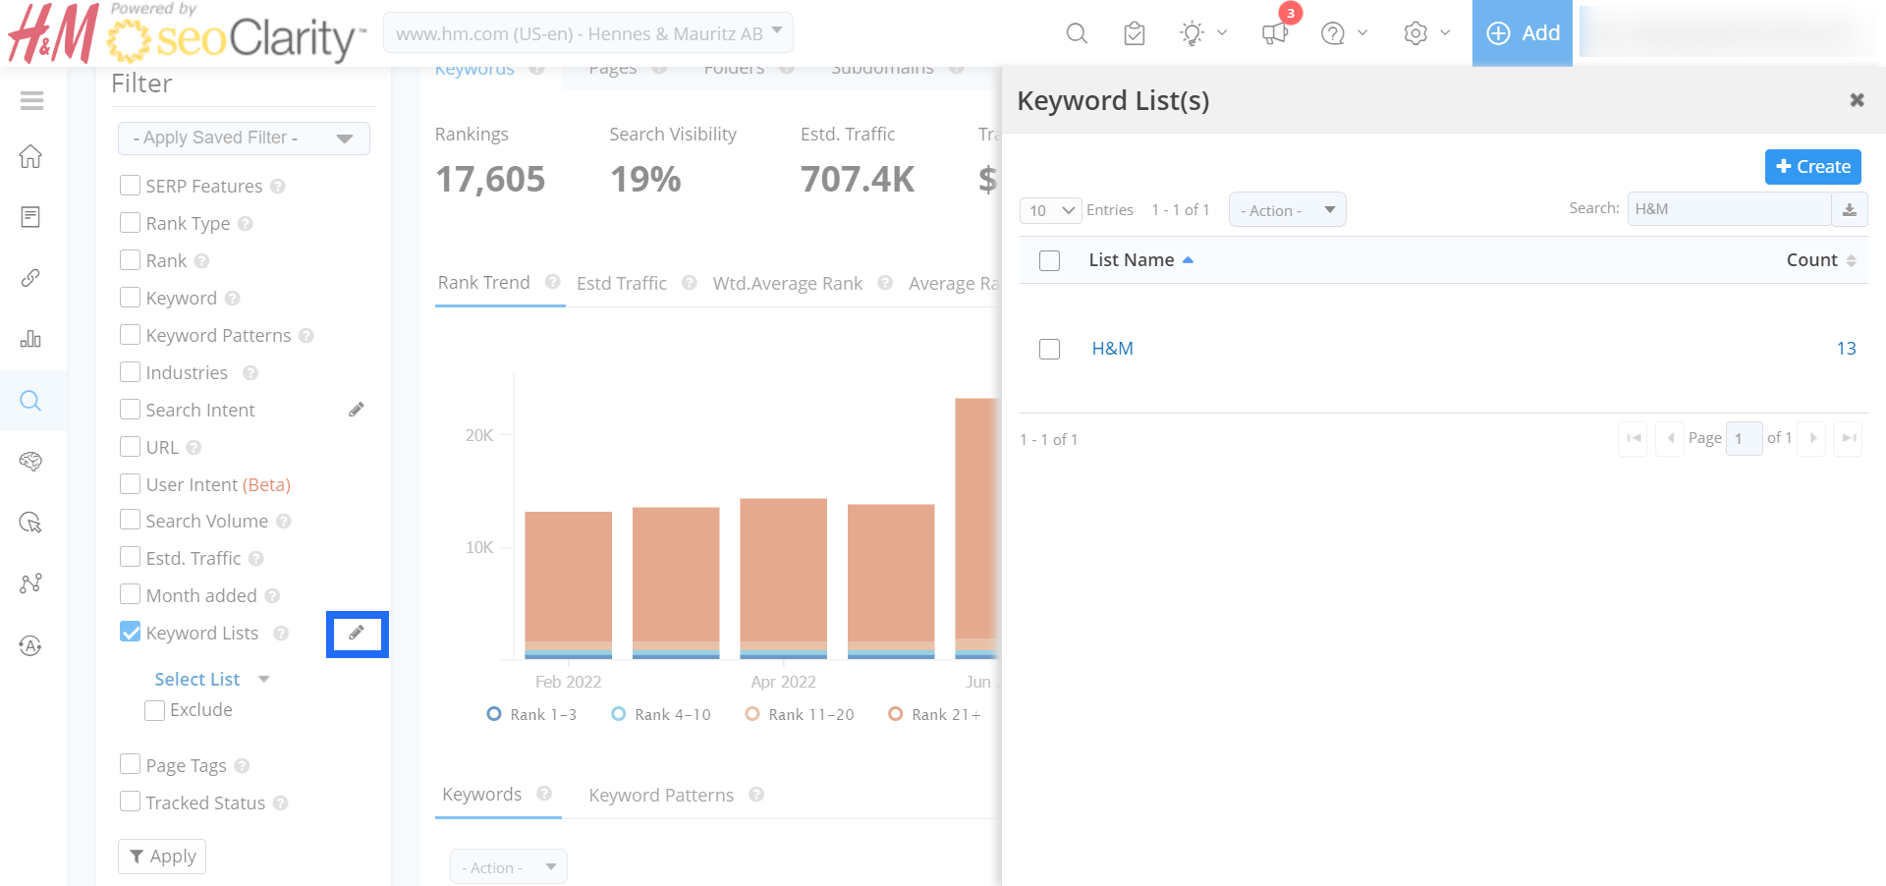This screenshot has height=886, width=1886.
Task: Switch to the Estd Traffic tab
Action: tap(622, 284)
